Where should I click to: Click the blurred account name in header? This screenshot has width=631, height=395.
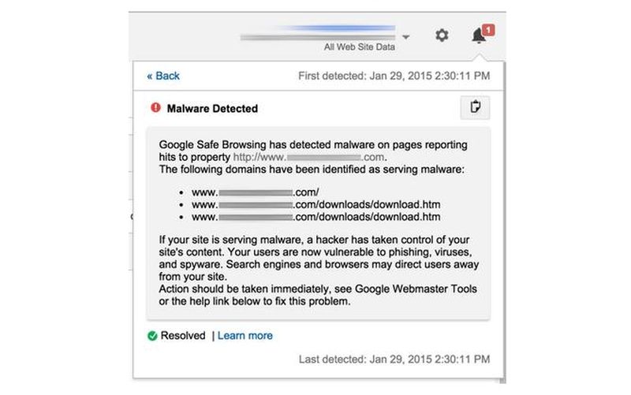click(319, 35)
